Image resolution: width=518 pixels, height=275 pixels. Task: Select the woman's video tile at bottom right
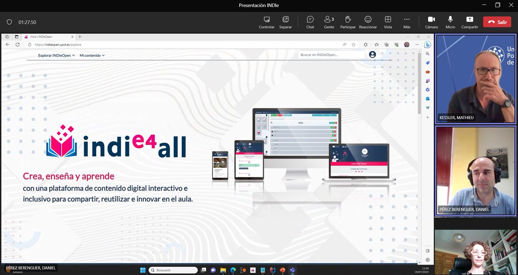[x=475, y=252]
